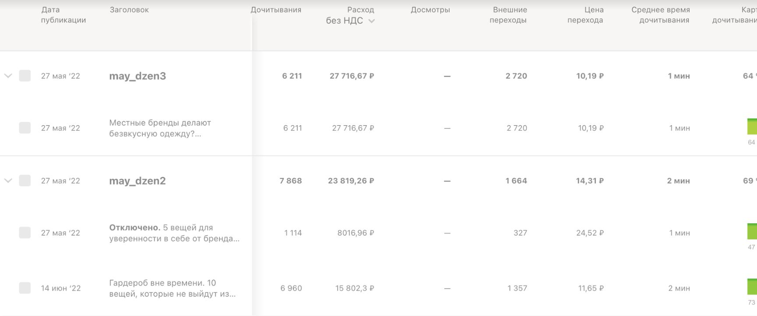Tick the may_dzen3 campaign checkbox
This screenshot has height=316, width=757.
[x=25, y=76]
